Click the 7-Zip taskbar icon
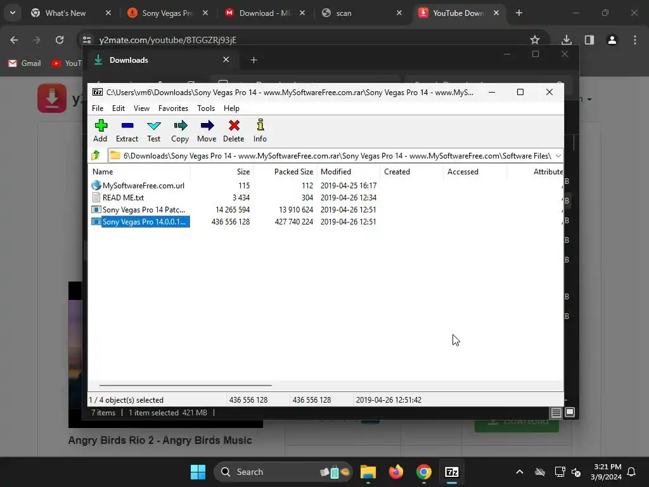This screenshot has height=487, width=649. (x=451, y=472)
